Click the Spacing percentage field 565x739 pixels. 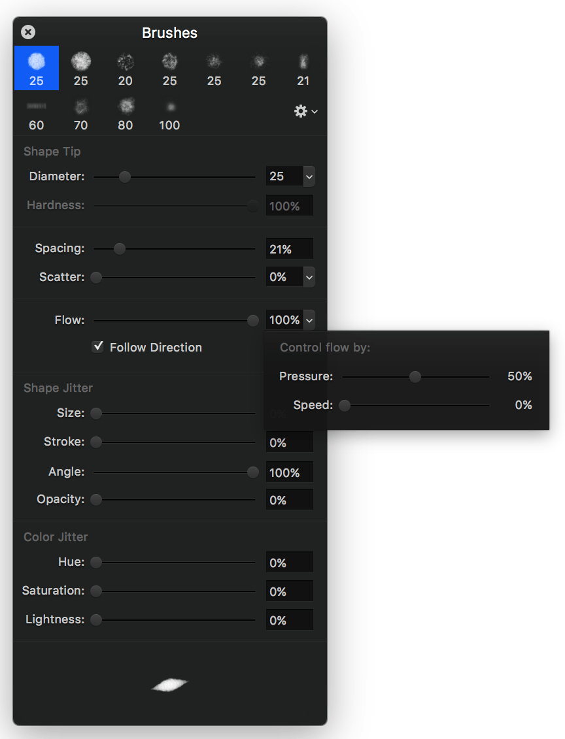[x=289, y=249]
